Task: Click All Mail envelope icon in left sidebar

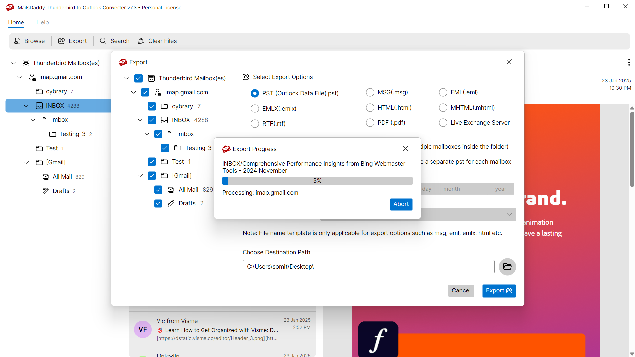Action: coord(46,177)
